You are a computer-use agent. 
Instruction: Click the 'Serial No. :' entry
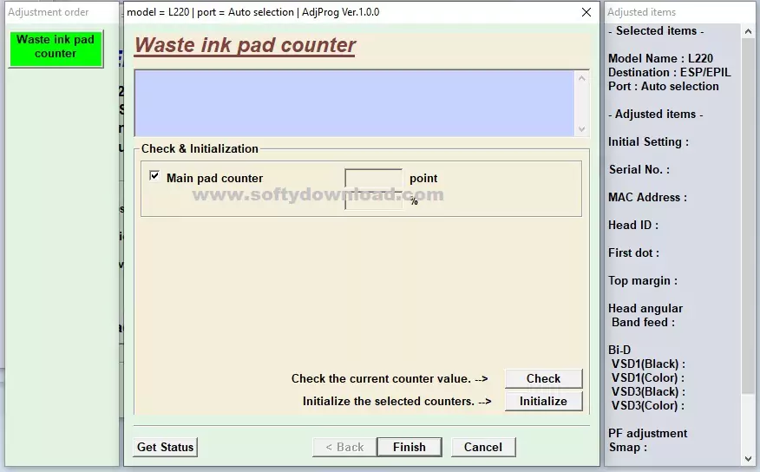click(639, 169)
